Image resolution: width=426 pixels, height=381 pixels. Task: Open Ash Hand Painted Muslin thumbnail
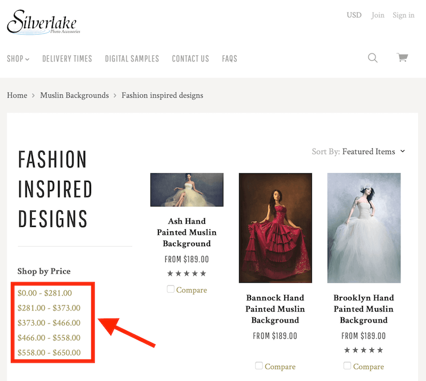click(x=187, y=190)
